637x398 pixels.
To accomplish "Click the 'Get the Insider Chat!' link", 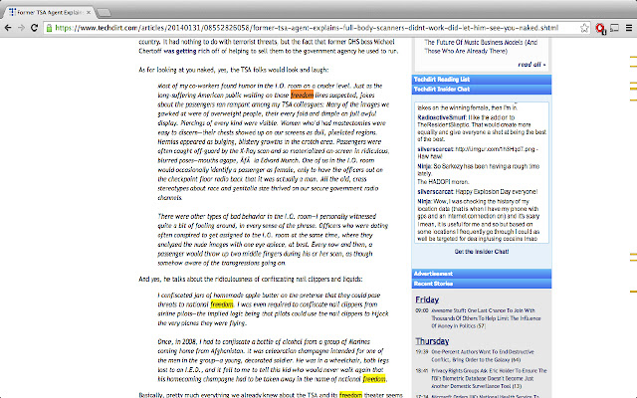I will [x=482, y=252].
